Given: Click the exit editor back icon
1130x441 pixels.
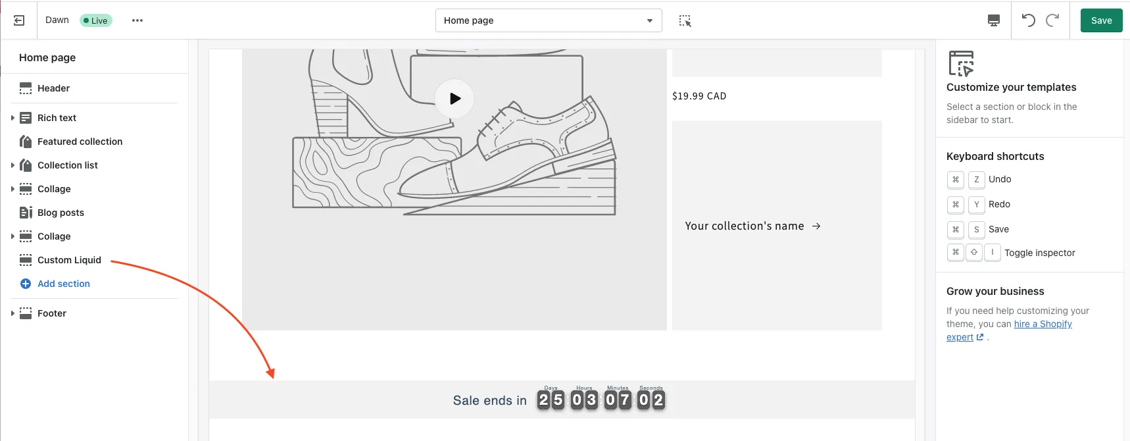Looking at the screenshot, I should [x=19, y=20].
